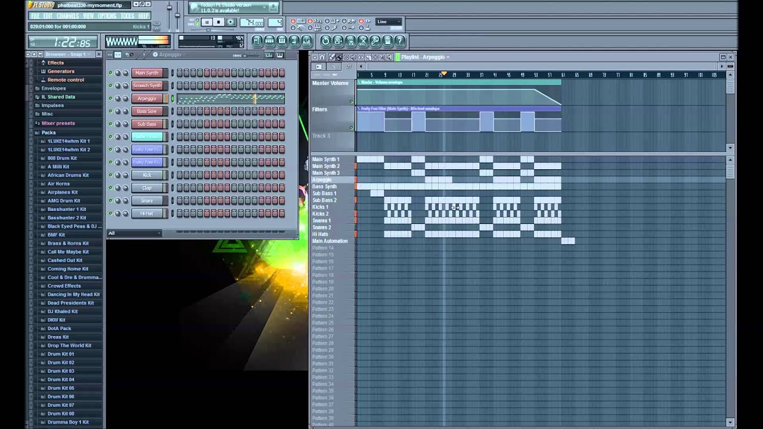Open the project info toolbar icon
Viewport: 763px width, 429px height.
coord(387,41)
